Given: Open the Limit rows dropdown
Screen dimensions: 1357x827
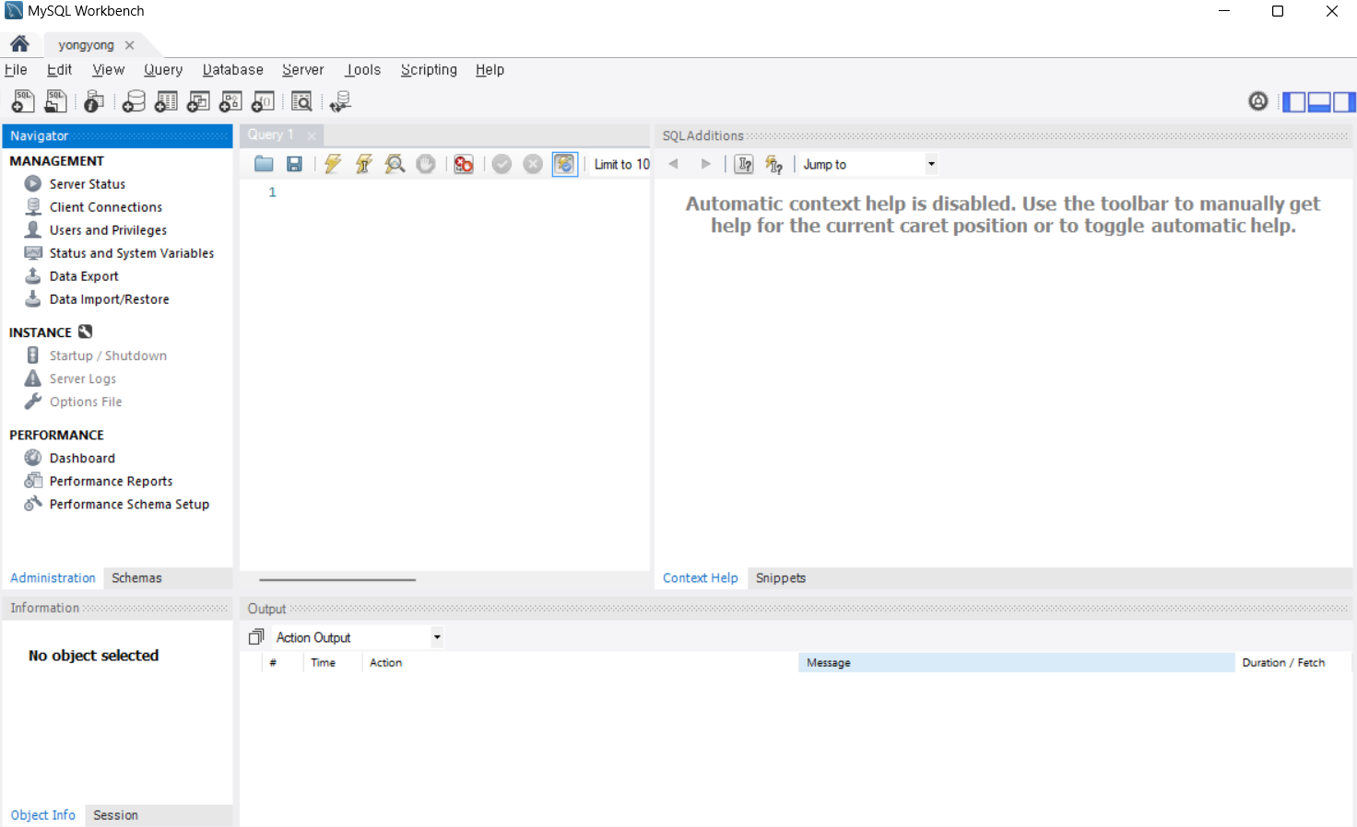Looking at the screenshot, I should 621,164.
